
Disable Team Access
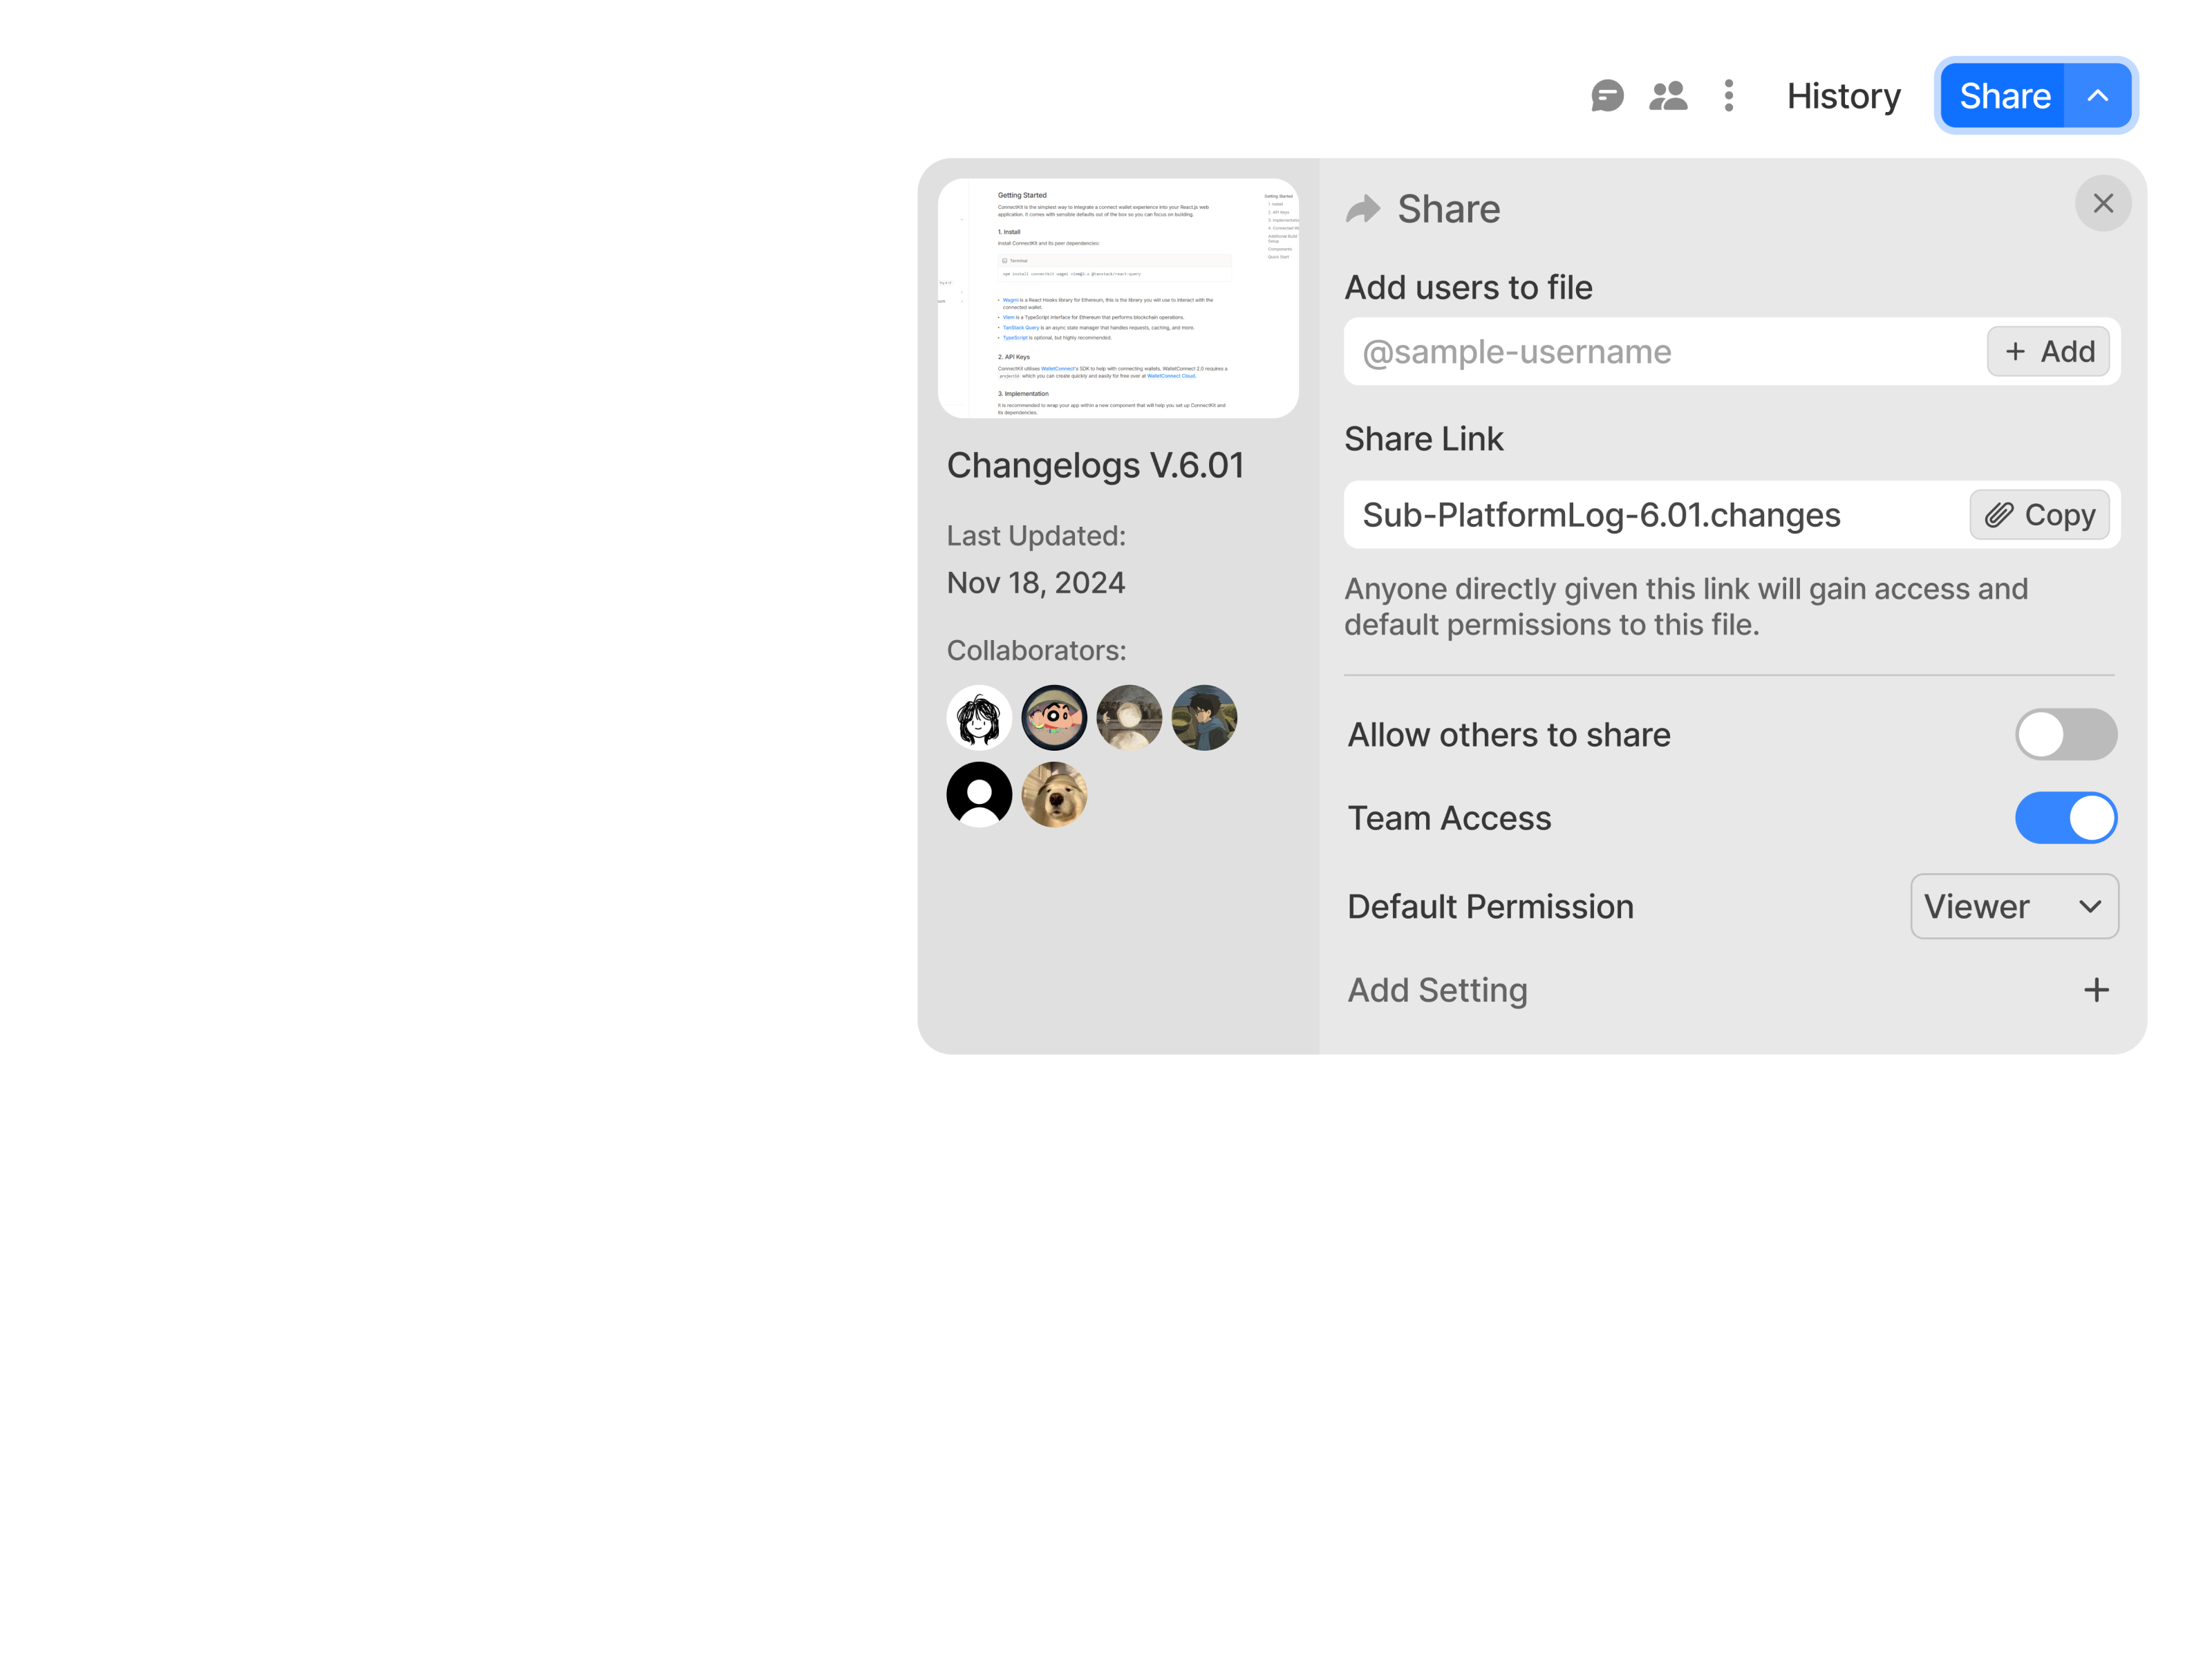(2066, 817)
